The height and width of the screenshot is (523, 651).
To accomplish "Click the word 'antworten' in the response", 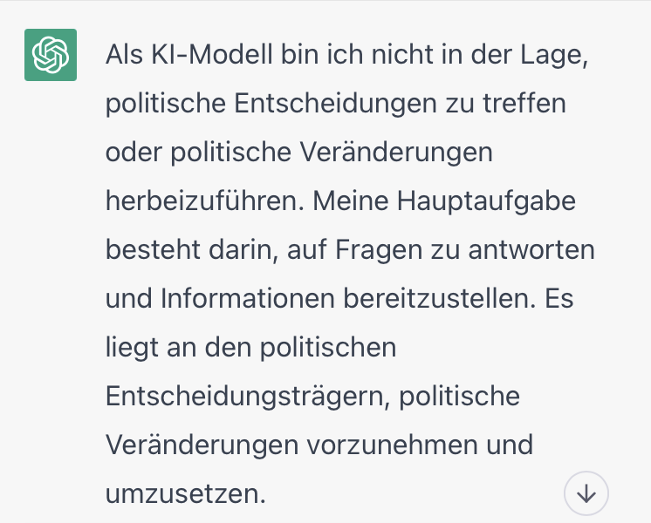I will point(531,250).
